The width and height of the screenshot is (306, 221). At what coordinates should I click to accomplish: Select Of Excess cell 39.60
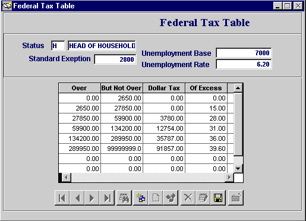coord(206,149)
